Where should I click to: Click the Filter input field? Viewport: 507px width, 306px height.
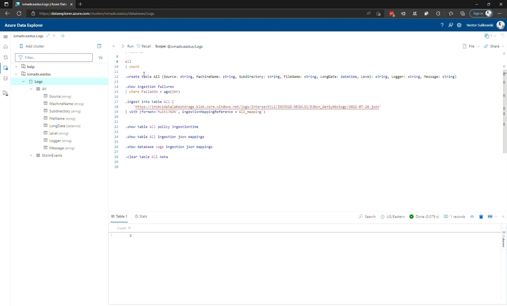[x=54, y=58]
